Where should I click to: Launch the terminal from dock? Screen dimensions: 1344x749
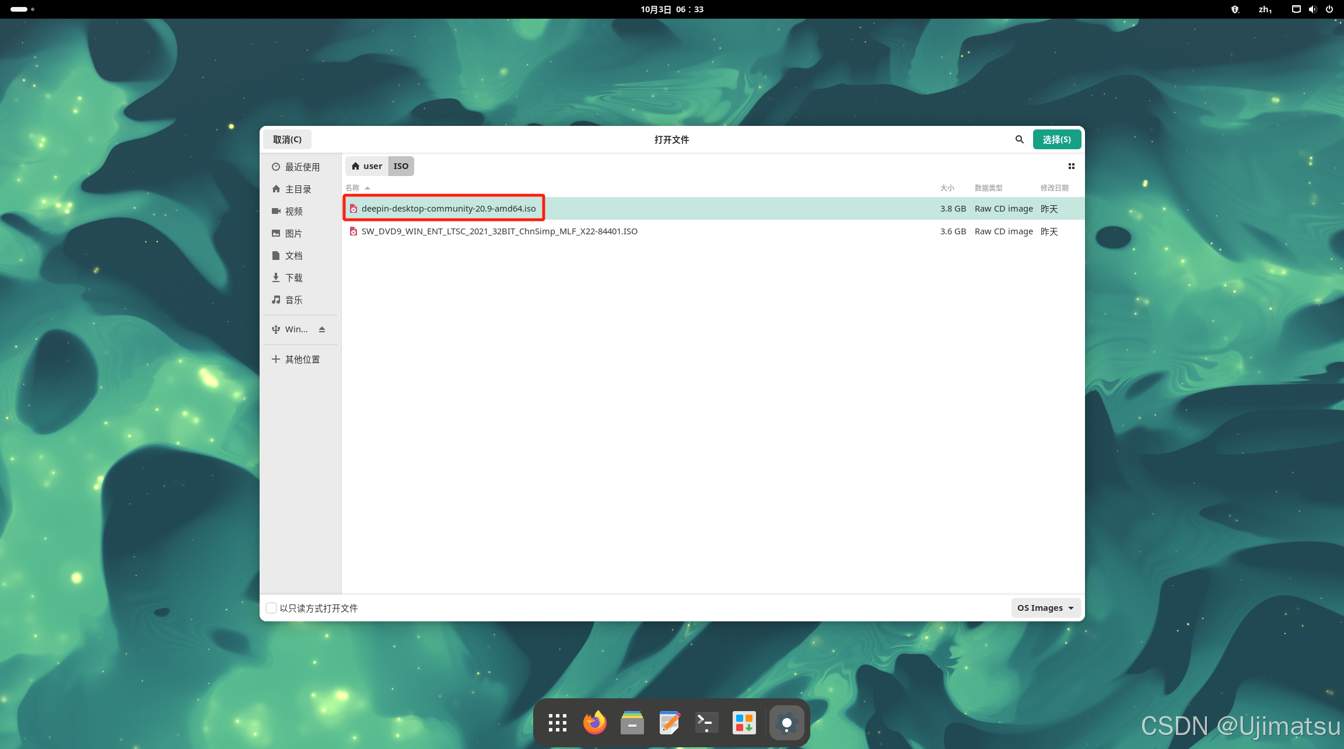706,723
